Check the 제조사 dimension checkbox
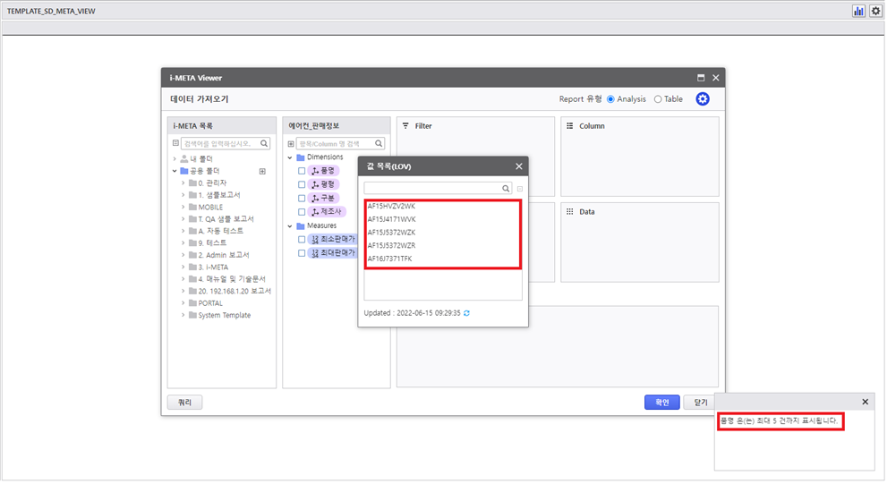The image size is (887, 484). pyautogui.click(x=303, y=212)
